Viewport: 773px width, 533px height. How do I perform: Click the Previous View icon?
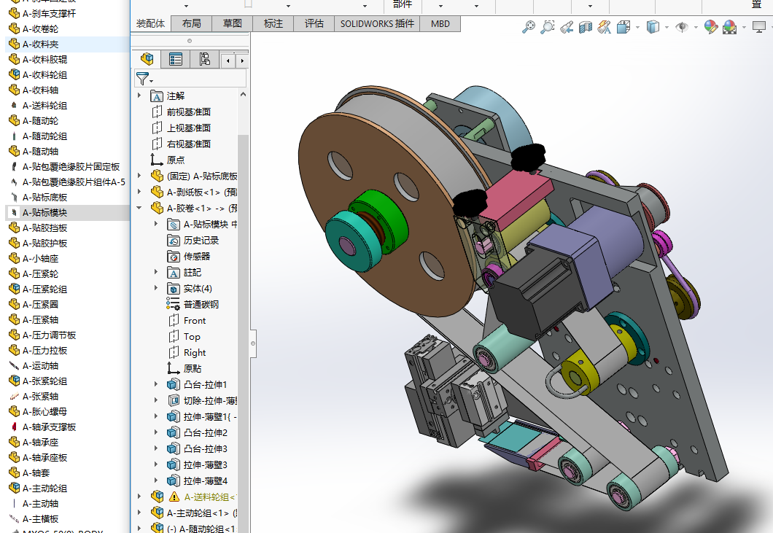tap(567, 28)
